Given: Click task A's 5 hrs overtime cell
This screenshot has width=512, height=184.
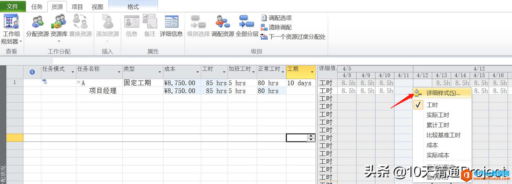Looking at the screenshot, I should pyautogui.click(x=242, y=83).
